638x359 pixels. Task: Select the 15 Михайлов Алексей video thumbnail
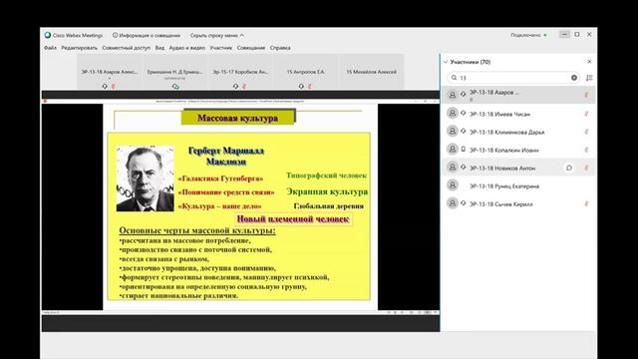click(x=371, y=72)
